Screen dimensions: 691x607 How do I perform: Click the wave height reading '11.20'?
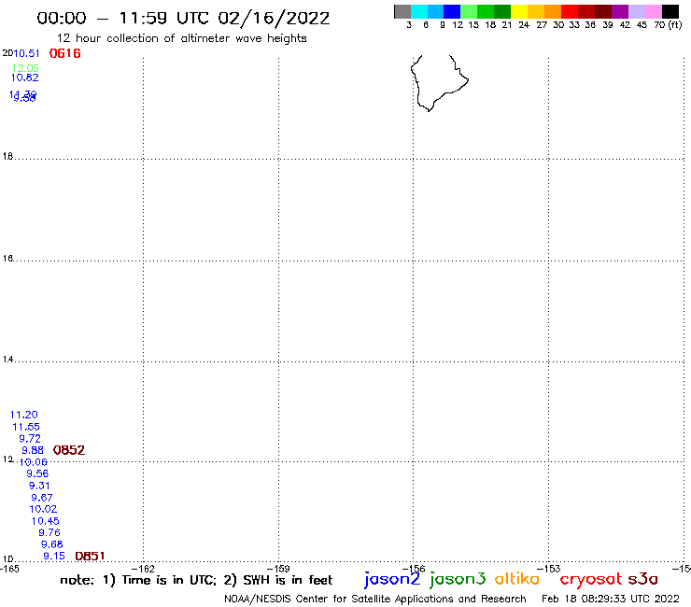[x=23, y=415]
